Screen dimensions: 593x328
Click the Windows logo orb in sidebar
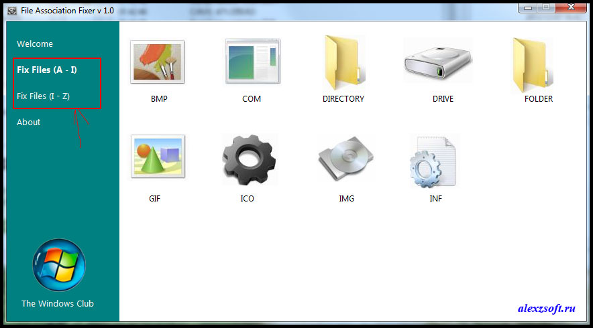click(x=59, y=265)
